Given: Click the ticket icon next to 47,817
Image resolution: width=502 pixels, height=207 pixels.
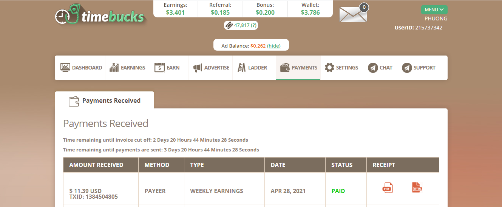Looking at the screenshot, I should point(229,25).
